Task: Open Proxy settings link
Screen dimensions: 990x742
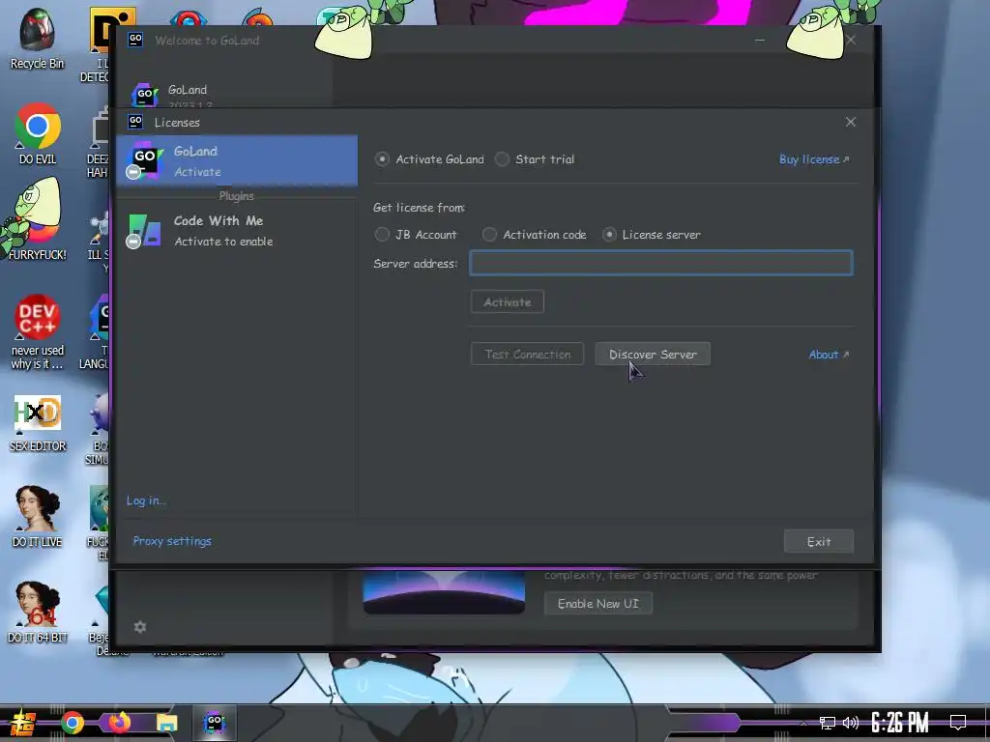Action: (172, 541)
